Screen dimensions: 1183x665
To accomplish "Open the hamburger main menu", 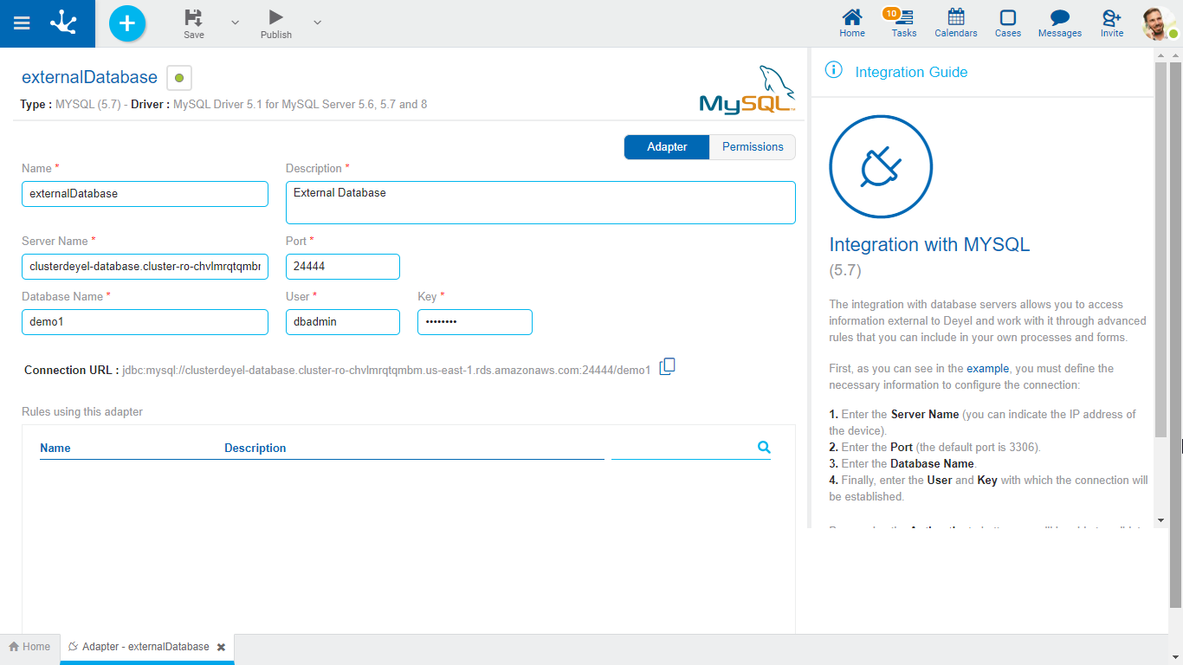I will click(x=23, y=23).
